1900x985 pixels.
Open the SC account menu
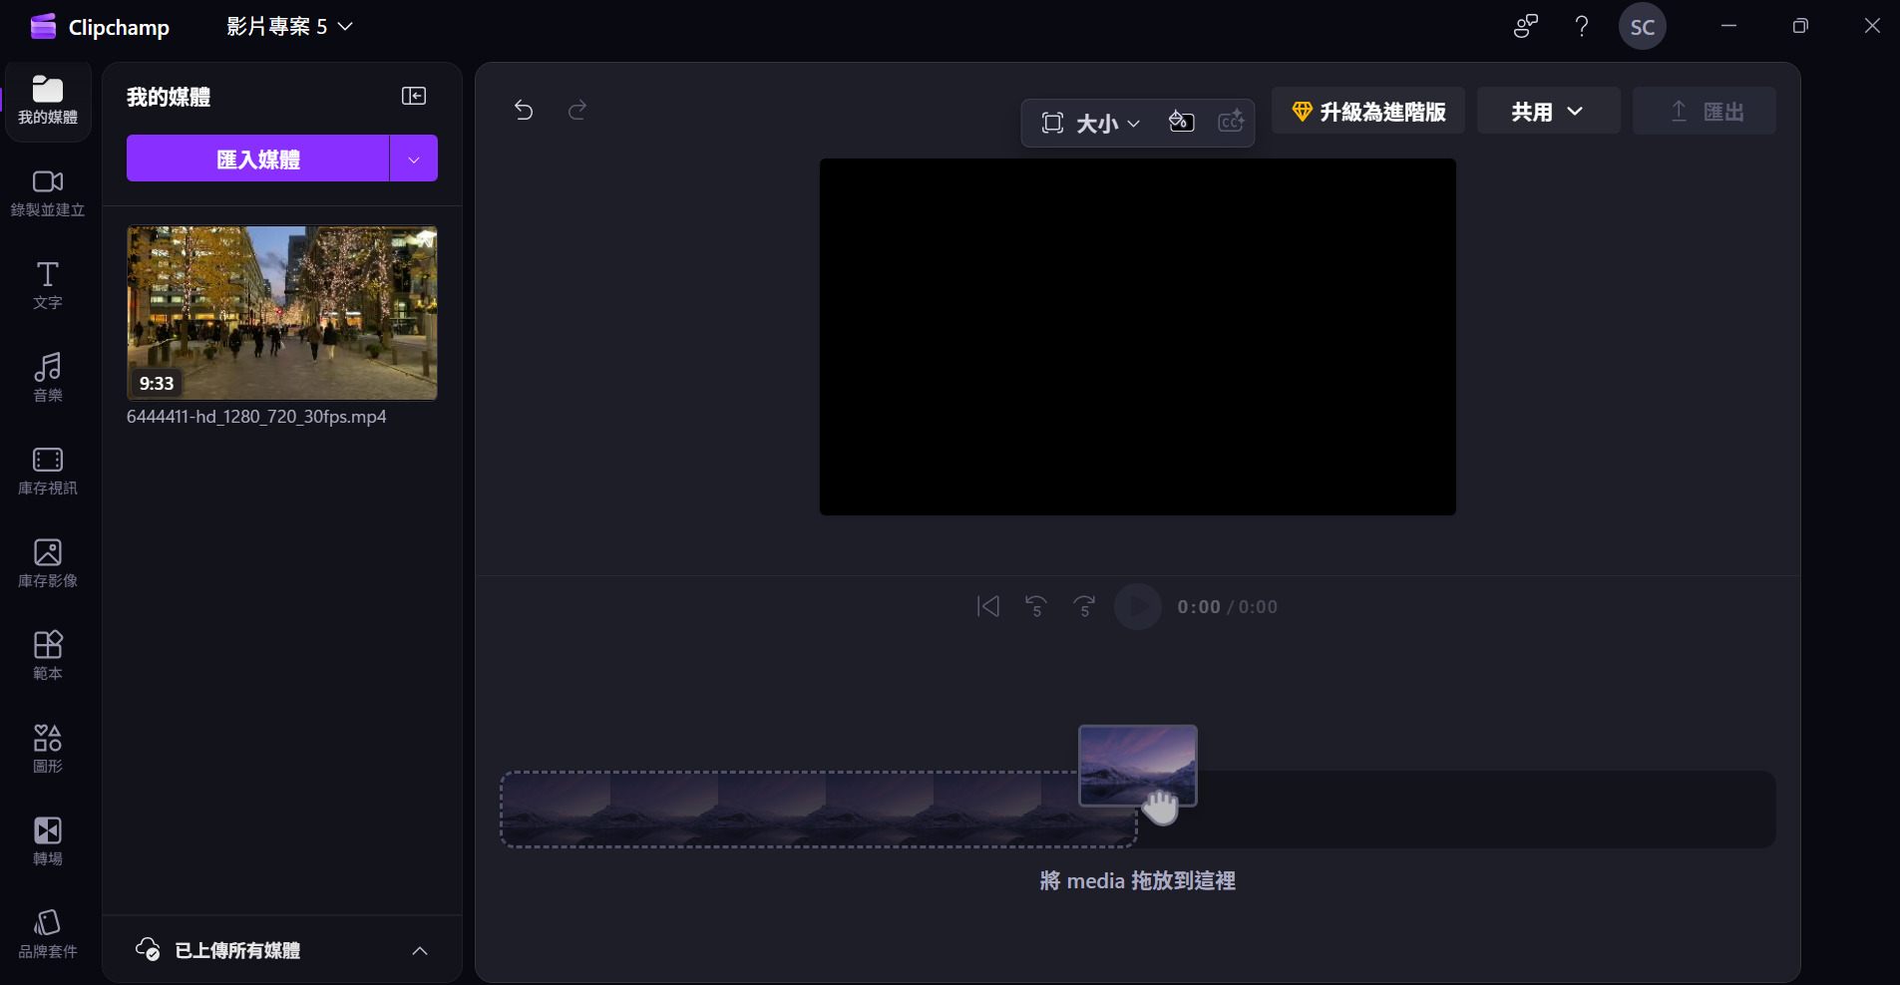pos(1642,26)
